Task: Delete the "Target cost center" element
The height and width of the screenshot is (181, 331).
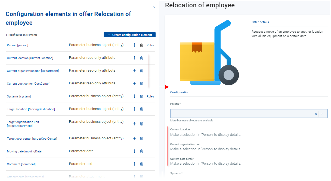Action: 141,138
